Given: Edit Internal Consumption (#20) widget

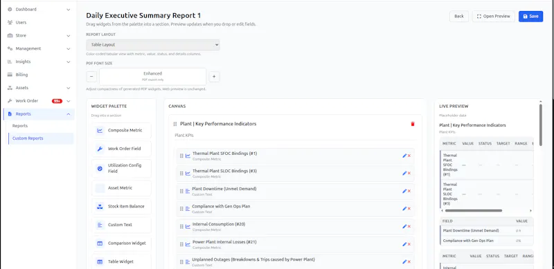Looking at the screenshot, I should pos(404,226).
